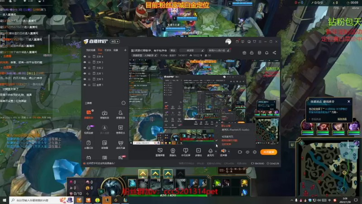Select 麦克风 (Realtek(R) Audio) in the popup menu
Image resolution: width=362 pixels, height=204 pixels.
(x=235, y=130)
